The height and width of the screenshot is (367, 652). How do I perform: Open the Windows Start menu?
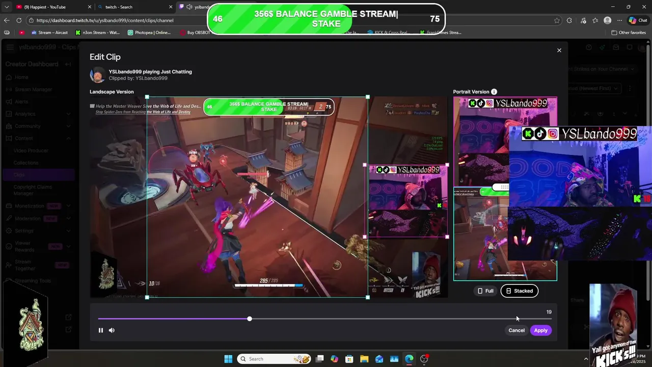(228, 359)
